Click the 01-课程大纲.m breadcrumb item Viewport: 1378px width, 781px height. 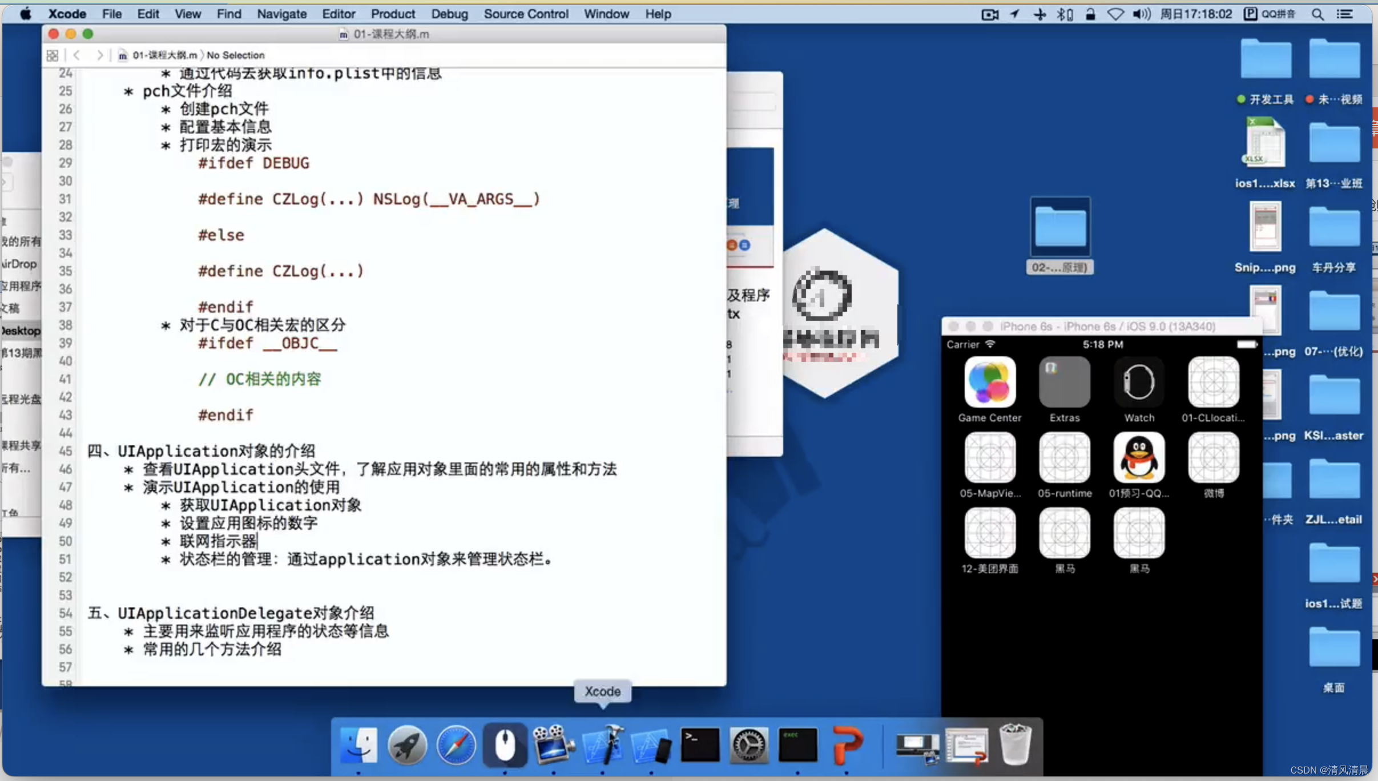click(158, 55)
